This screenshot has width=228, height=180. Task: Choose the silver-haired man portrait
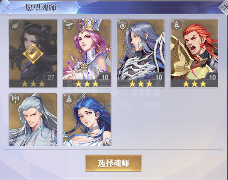(33, 120)
